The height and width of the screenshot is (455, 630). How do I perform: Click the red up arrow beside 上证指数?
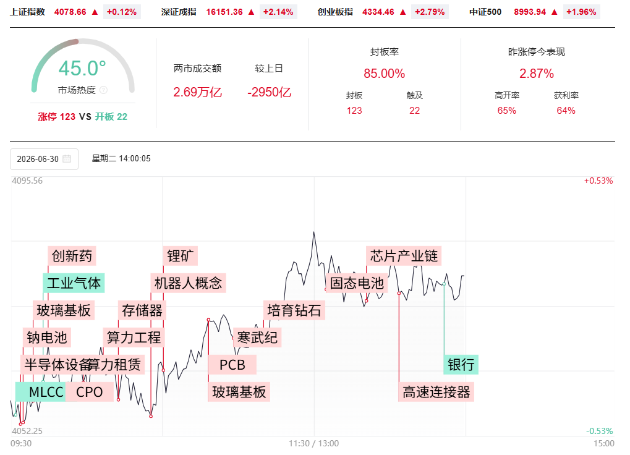pyautogui.click(x=95, y=12)
